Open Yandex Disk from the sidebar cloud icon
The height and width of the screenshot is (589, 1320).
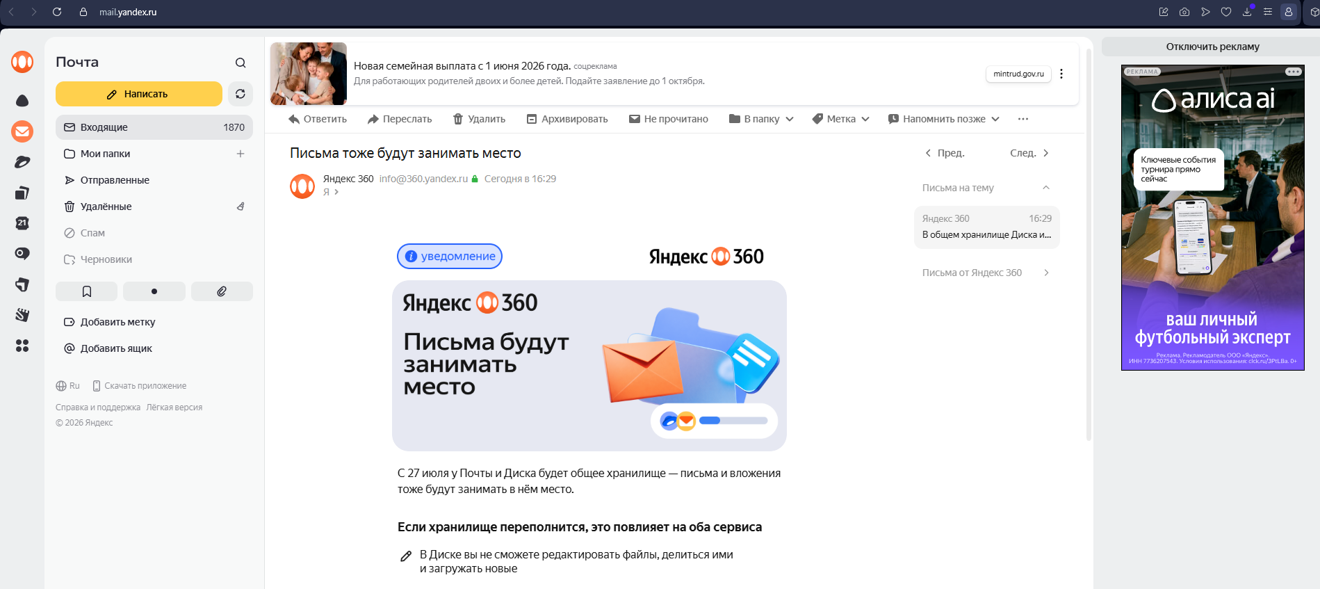22,101
